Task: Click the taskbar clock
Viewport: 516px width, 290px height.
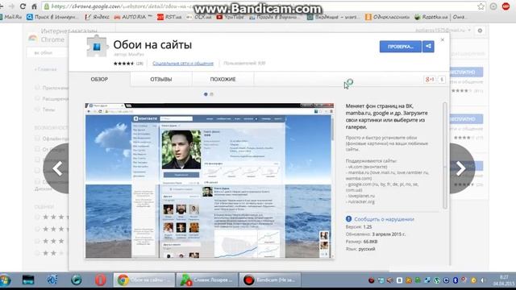Action: (504, 280)
